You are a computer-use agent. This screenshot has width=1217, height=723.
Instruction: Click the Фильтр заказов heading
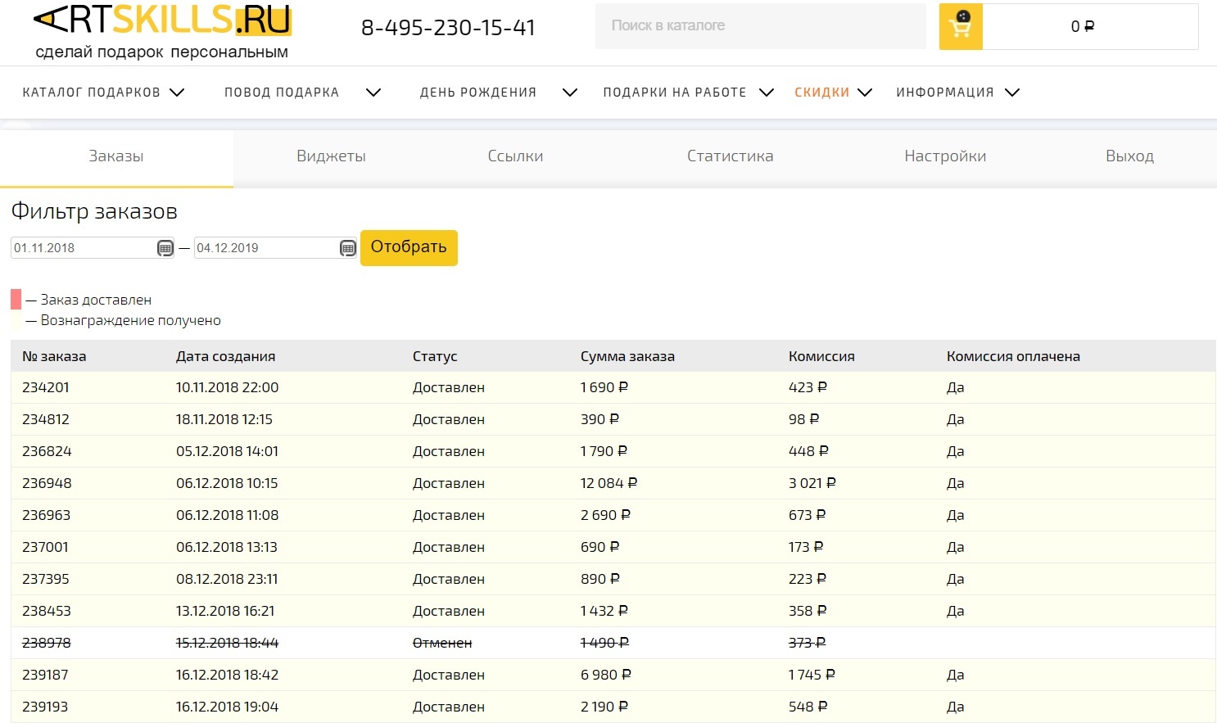pos(94,211)
